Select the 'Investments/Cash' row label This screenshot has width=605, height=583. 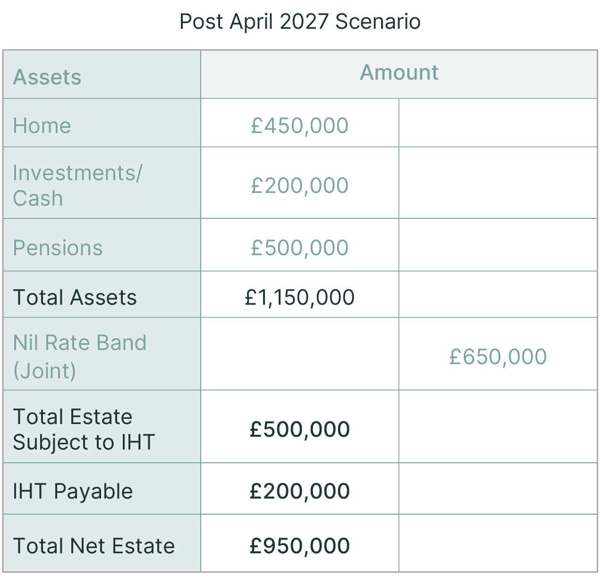coord(77,185)
